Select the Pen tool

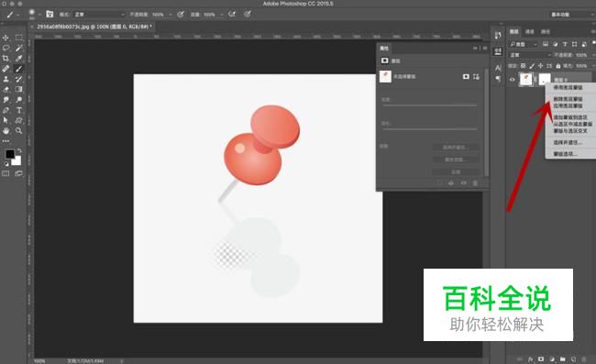[x=6, y=110]
